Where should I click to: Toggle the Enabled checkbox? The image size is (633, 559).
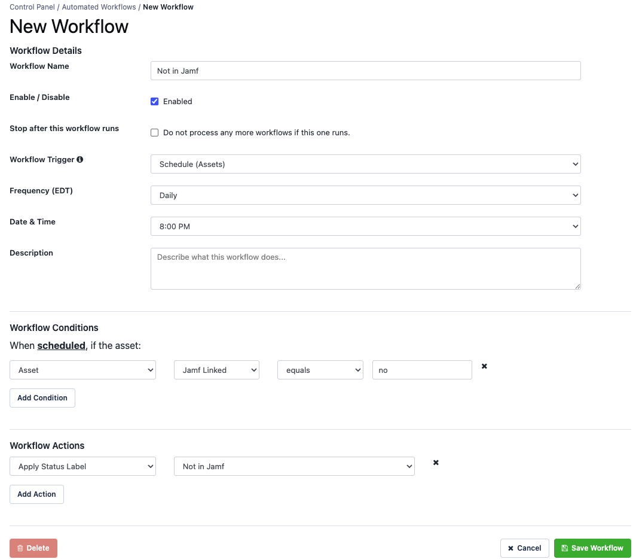pos(155,102)
